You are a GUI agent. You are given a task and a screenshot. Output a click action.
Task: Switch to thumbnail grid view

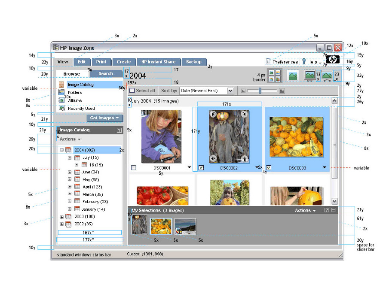[x=275, y=76]
